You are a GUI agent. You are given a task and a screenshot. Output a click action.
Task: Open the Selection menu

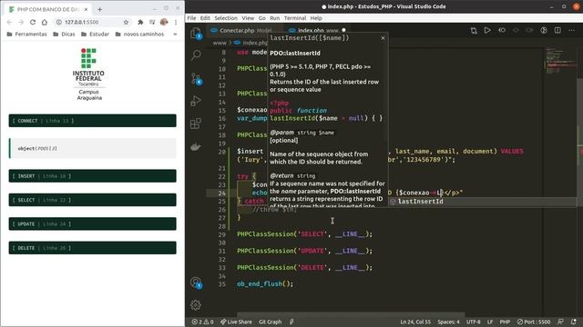(x=226, y=18)
